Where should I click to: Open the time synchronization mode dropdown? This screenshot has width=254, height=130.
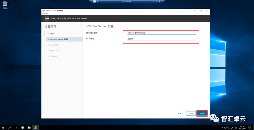(162, 33)
